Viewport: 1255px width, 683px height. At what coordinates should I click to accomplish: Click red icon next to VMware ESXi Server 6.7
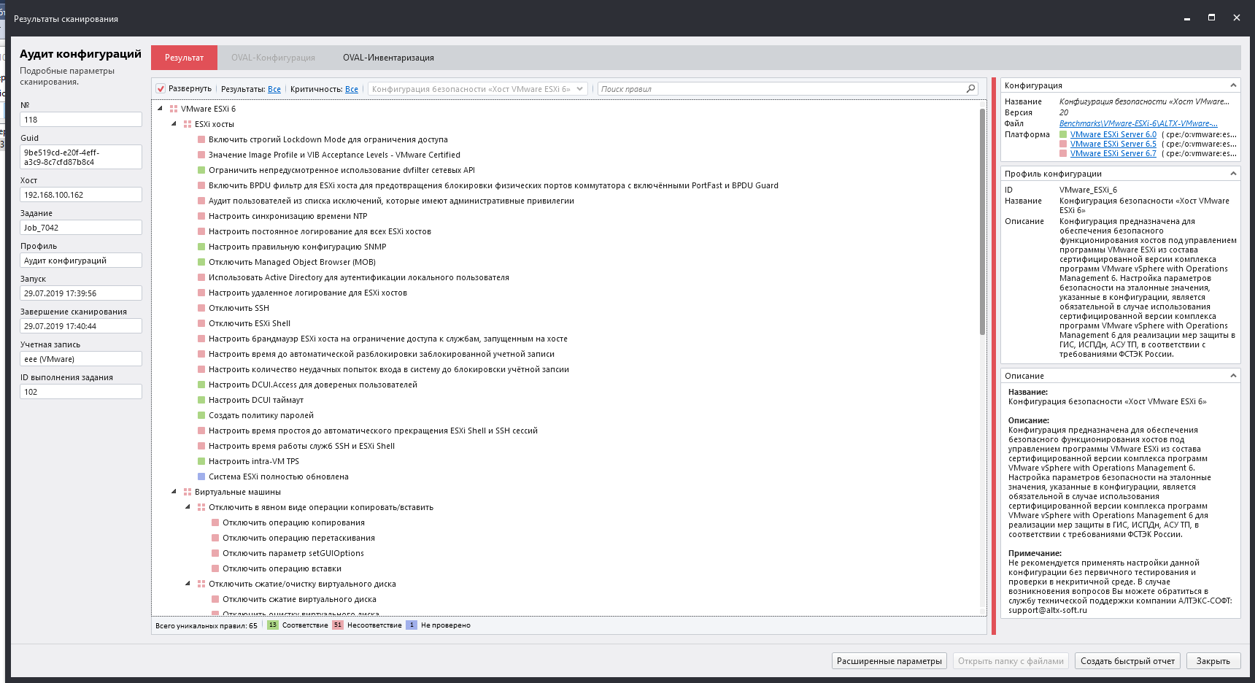[x=1063, y=153]
